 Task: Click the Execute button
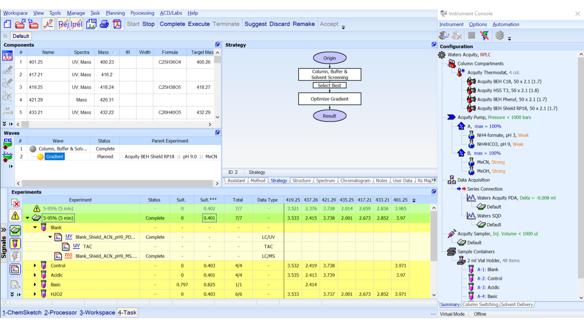199,24
